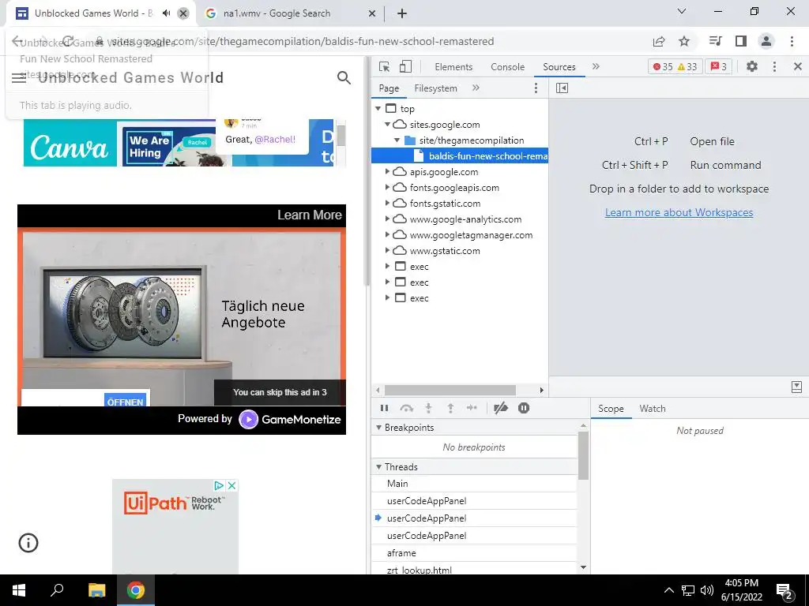Viewport: 809px width, 606px height.
Task: Activate the inspect element picker icon
Action: click(x=384, y=66)
